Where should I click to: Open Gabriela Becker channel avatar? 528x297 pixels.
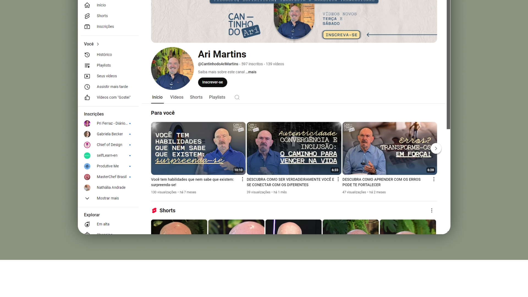click(87, 134)
